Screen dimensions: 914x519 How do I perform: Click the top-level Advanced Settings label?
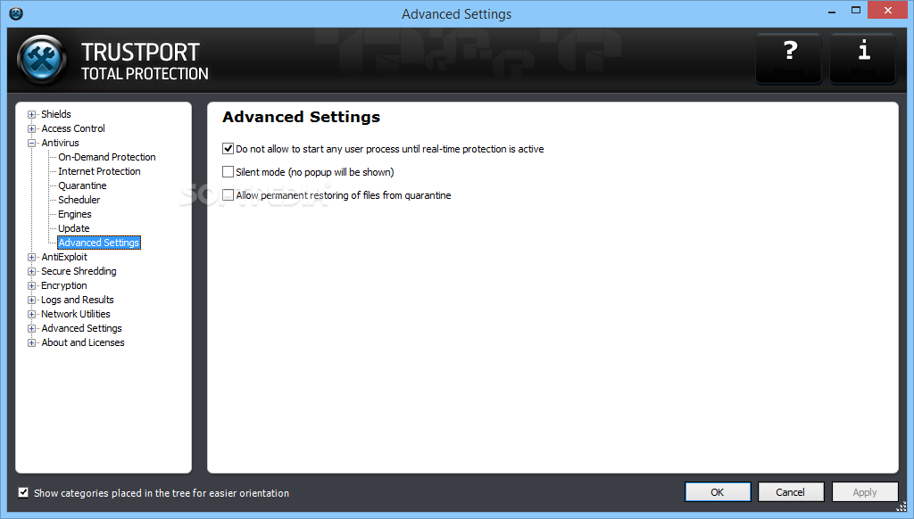[81, 328]
